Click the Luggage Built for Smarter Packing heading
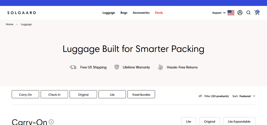The image size is (267, 125). point(133,49)
